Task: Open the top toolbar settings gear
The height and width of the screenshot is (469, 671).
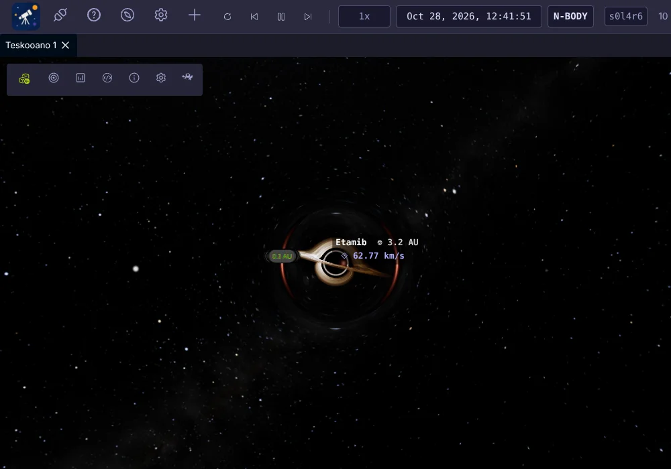Action: click(x=160, y=15)
